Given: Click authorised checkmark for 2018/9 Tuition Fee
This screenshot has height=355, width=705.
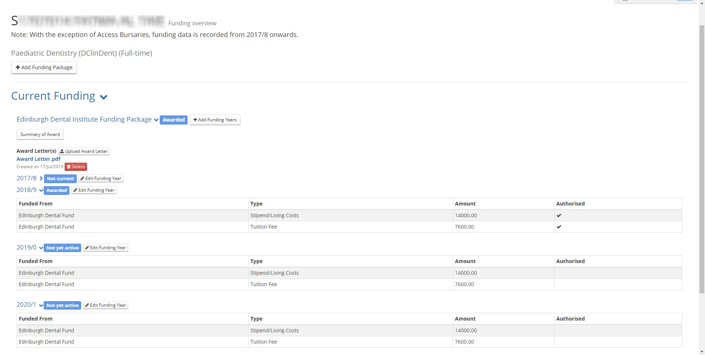Looking at the screenshot, I should pos(558,227).
